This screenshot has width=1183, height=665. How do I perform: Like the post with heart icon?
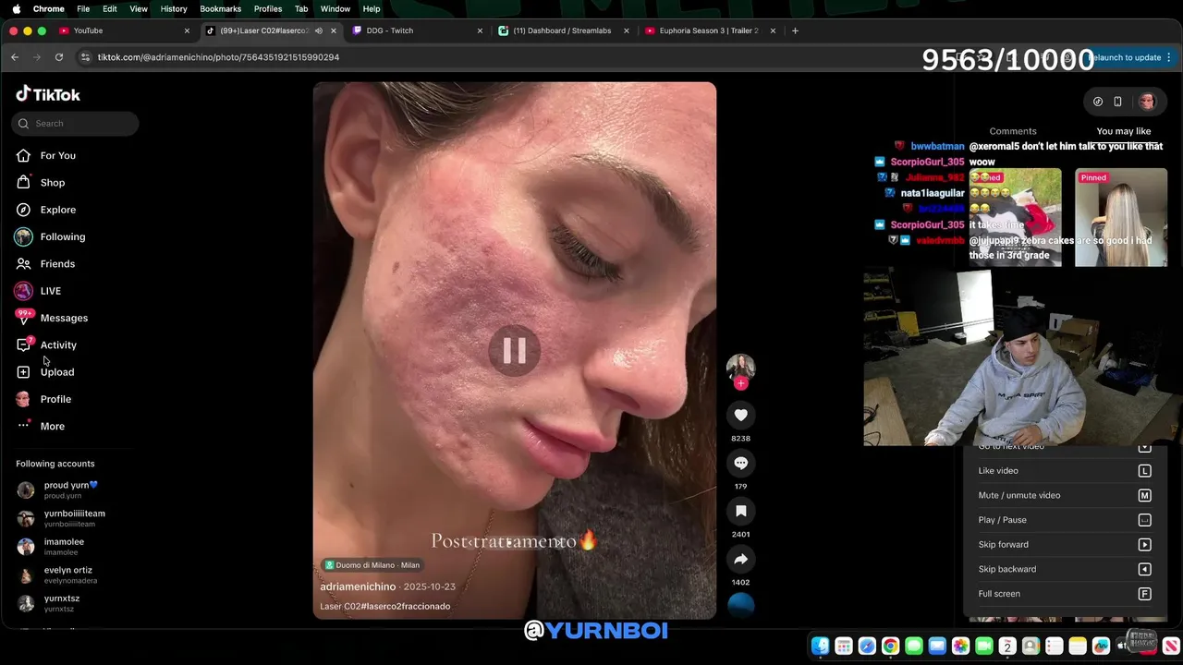point(740,415)
